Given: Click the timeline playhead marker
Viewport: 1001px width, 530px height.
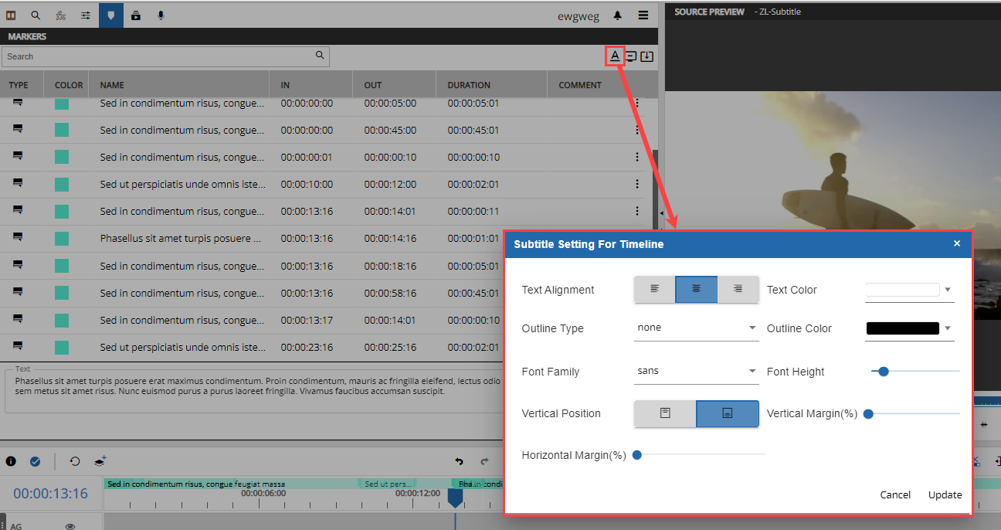Looking at the screenshot, I should pyautogui.click(x=455, y=498).
